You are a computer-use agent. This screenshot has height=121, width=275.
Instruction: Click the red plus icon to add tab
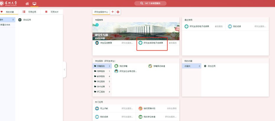click(x=113, y=12)
